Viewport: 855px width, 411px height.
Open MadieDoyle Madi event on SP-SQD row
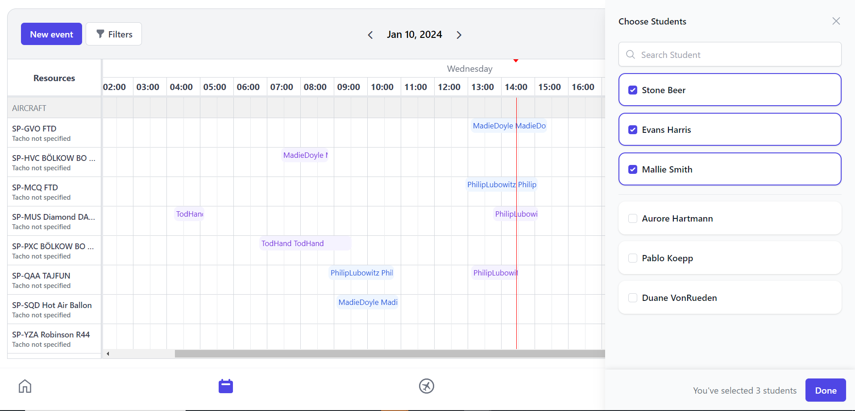pyautogui.click(x=368, y=302)
